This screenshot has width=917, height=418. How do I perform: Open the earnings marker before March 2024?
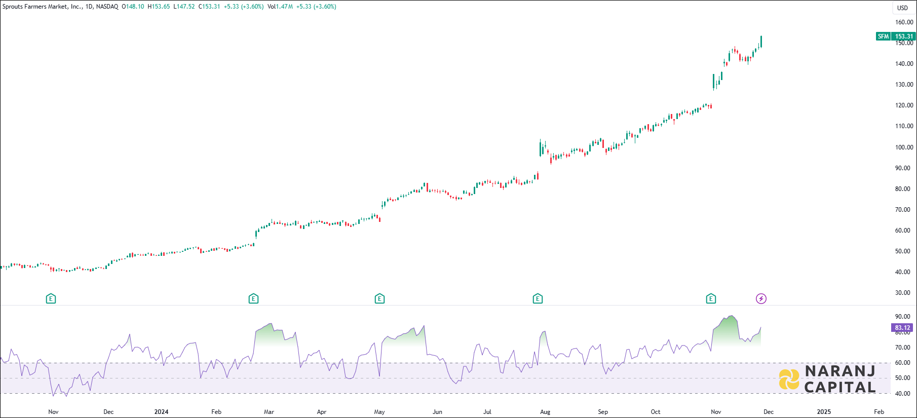253,299
